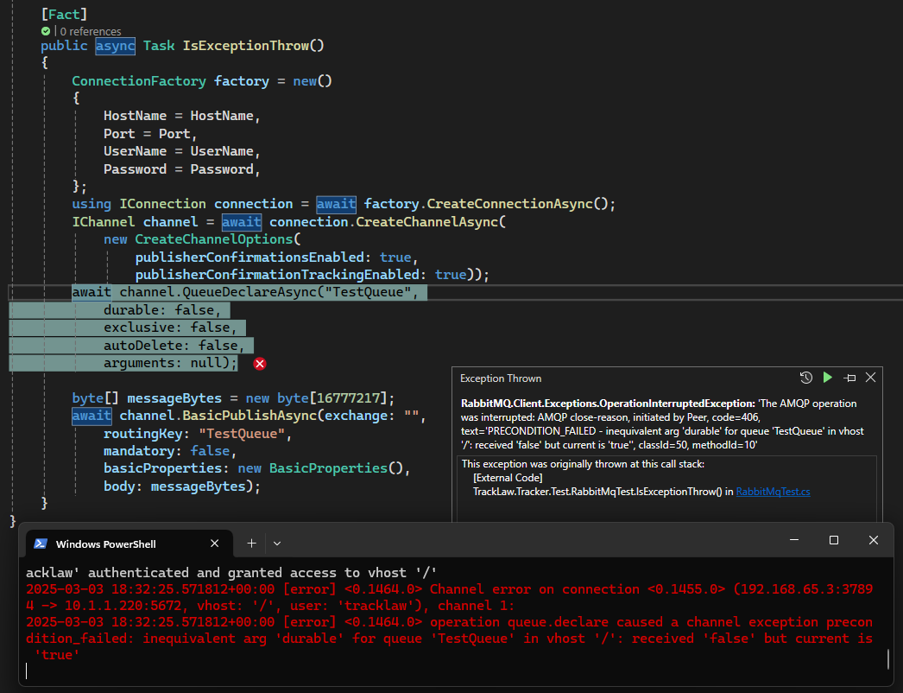The width and height of the screenshot is (903, 693).
Task: Click the QueueDeclareAsync method call
Action: pyautogui.click(x=249, y=292)
